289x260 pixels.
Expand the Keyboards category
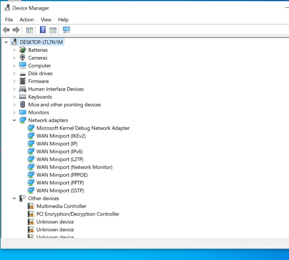[14, 97]
